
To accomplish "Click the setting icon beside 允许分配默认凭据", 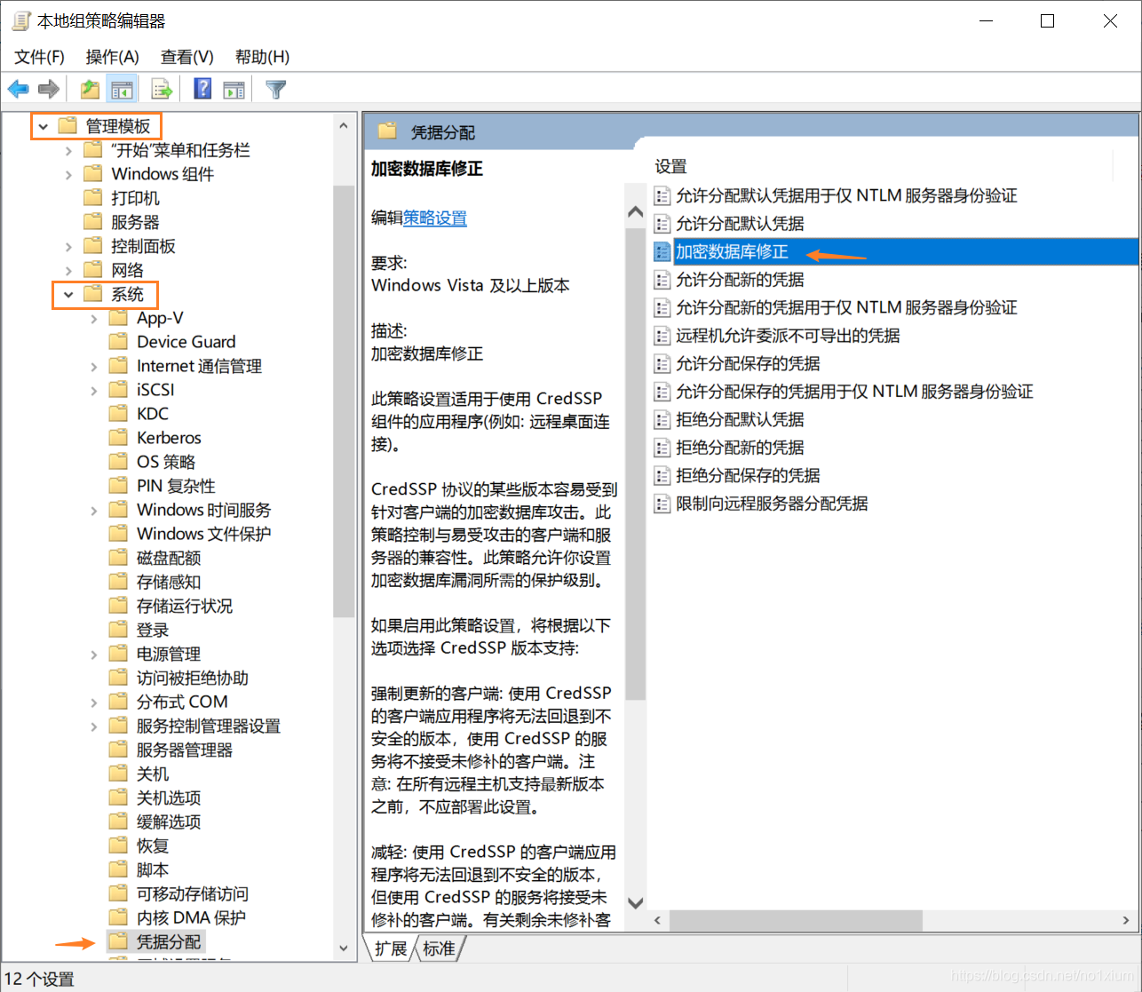I will click(662, 224).
